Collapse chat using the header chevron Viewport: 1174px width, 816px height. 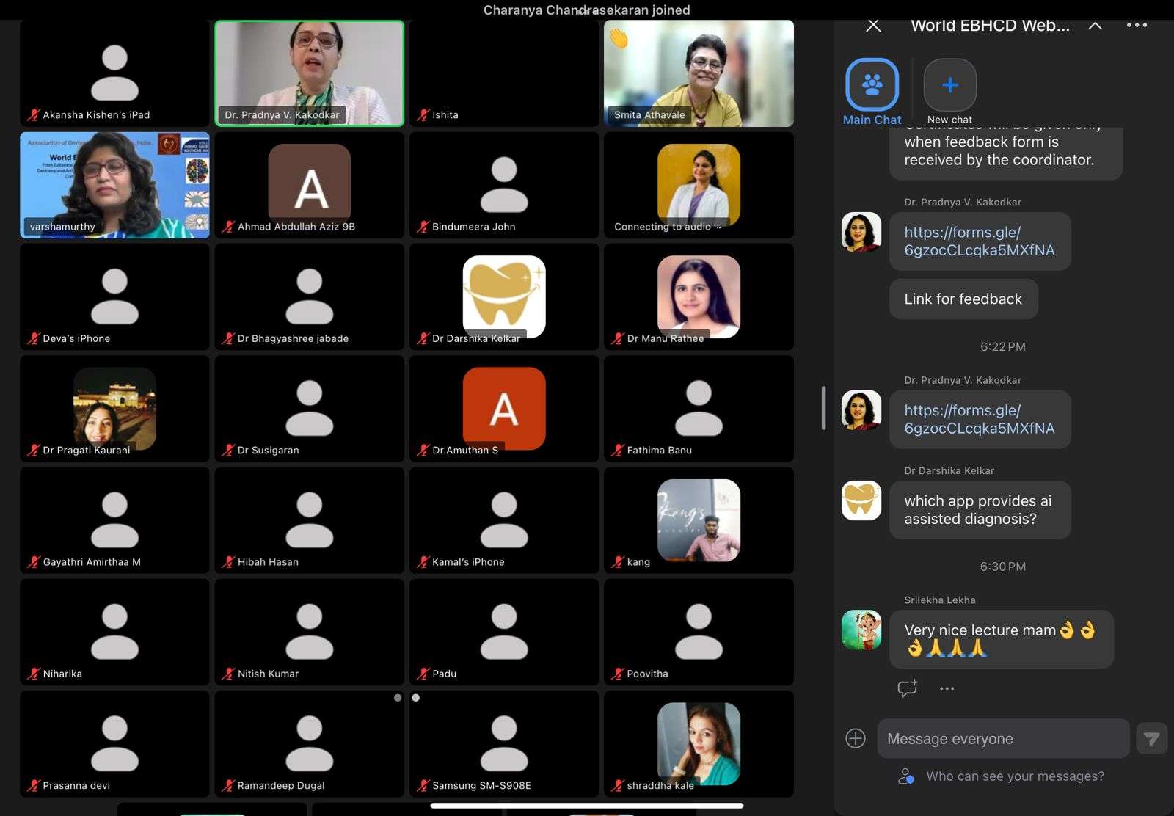(x=1095, y=26)
